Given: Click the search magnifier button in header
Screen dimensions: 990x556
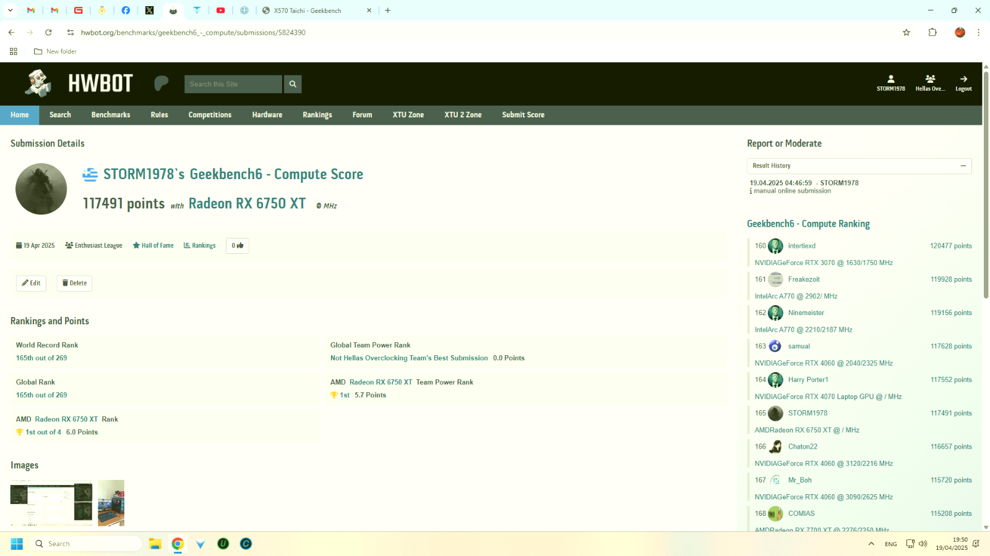Looking at the screenshot, I should click(293, 84).
